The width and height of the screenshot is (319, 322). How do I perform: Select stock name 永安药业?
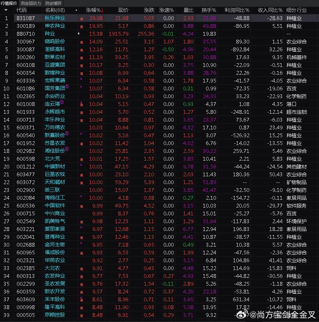coord(55,96)
